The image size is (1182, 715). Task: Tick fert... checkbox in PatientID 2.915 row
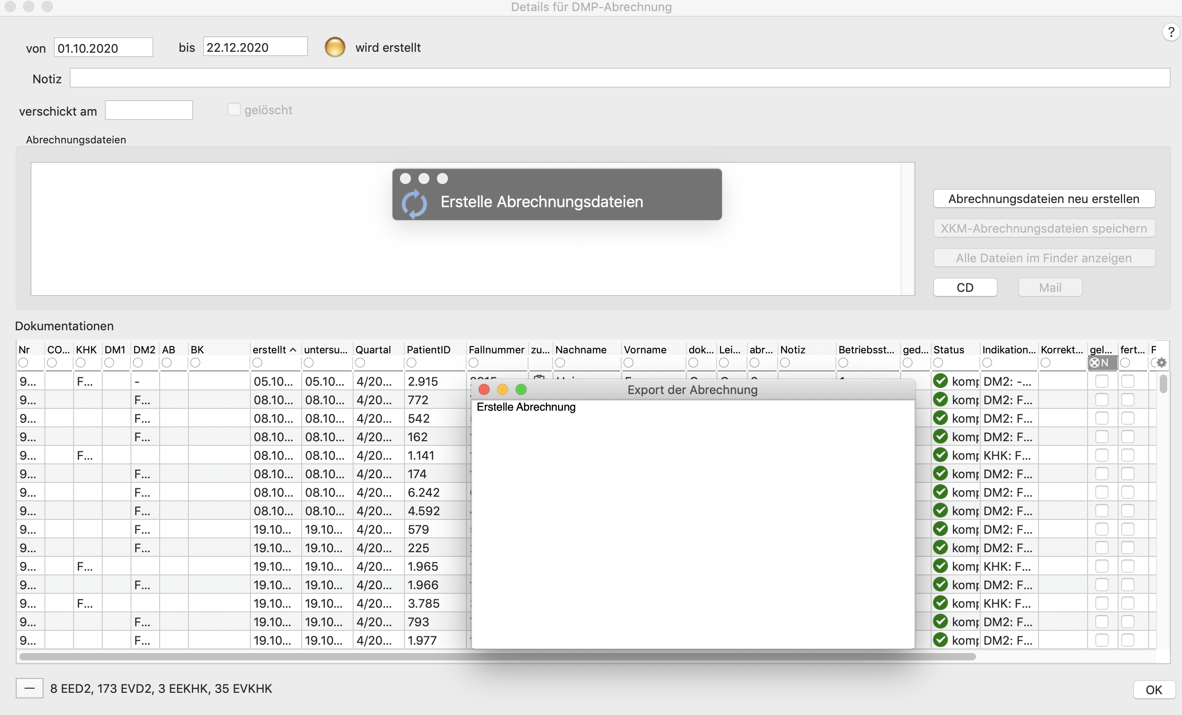tap(1128, 382)
